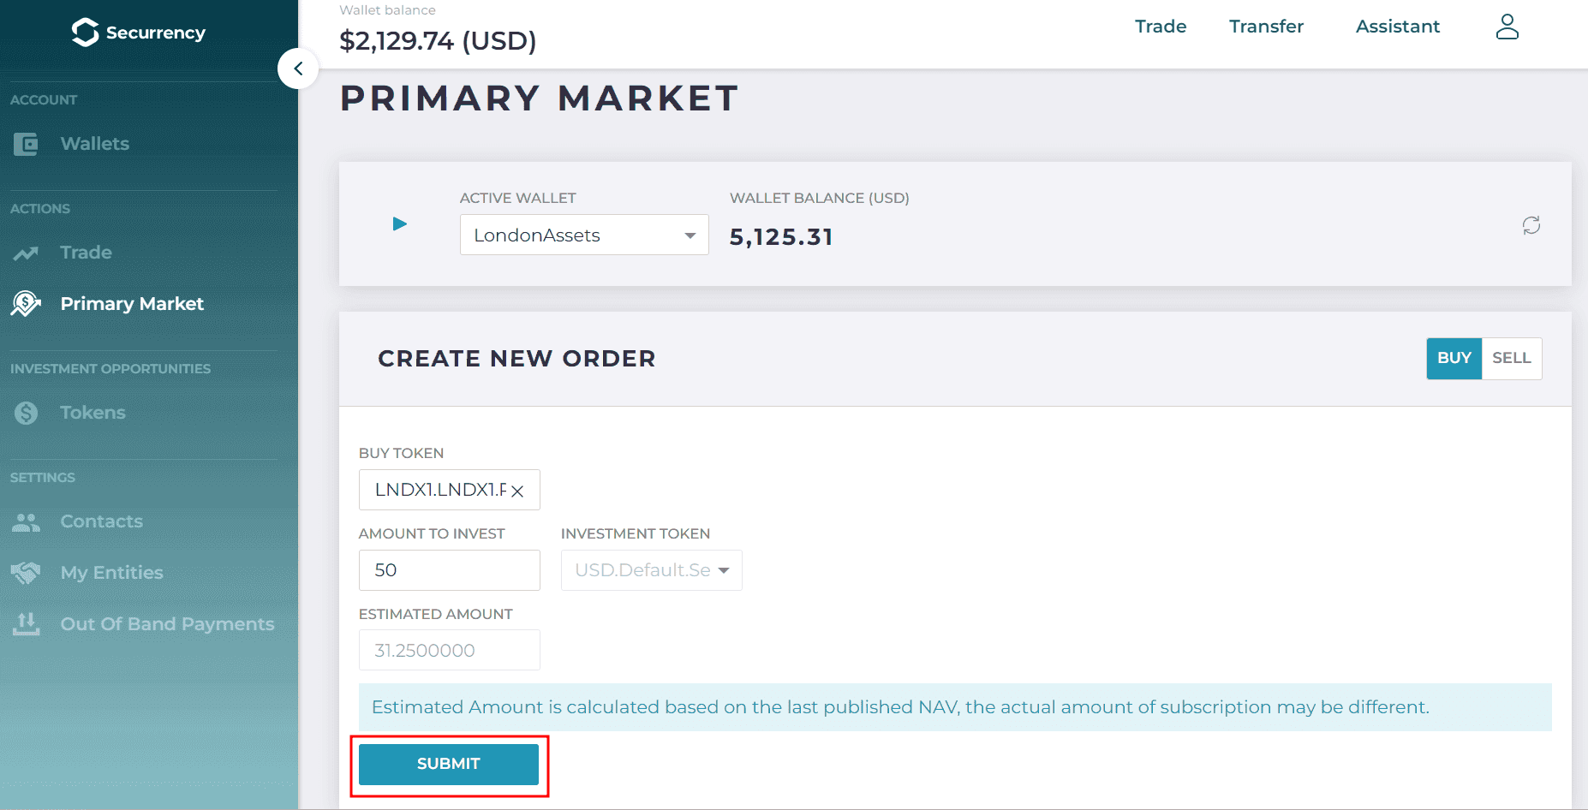Clear the LNDX1 buy token selection
Screen dimensions: 1588x810
[517, 491]
